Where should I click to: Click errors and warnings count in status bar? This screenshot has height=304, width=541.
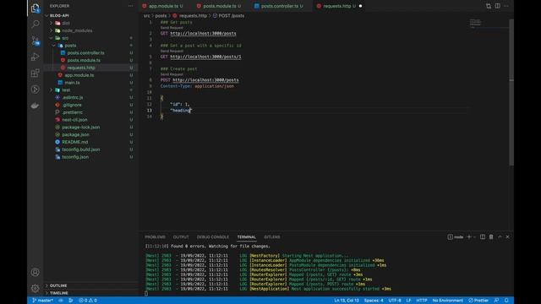point(88,301)
